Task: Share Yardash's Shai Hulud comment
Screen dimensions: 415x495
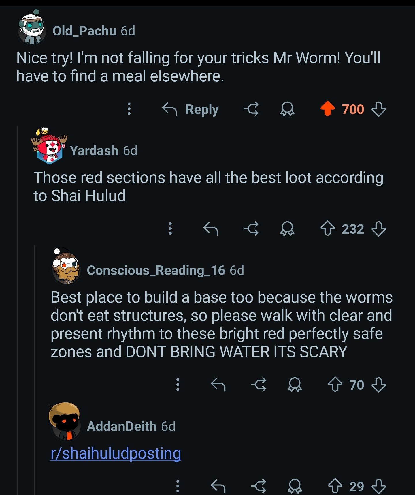Action: (x=251, y=229)
